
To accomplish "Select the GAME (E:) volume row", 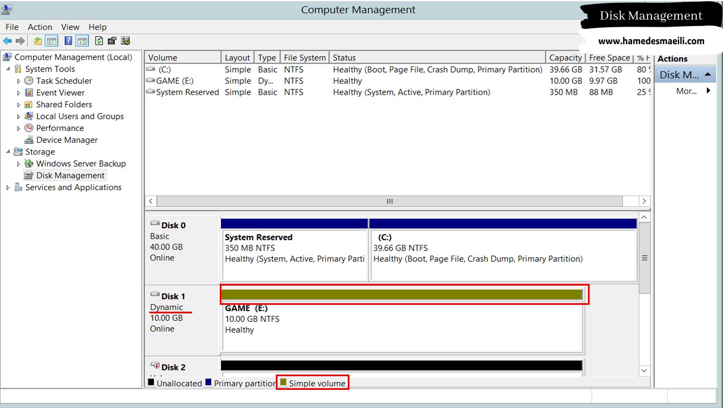I will [x=398, y=80].
